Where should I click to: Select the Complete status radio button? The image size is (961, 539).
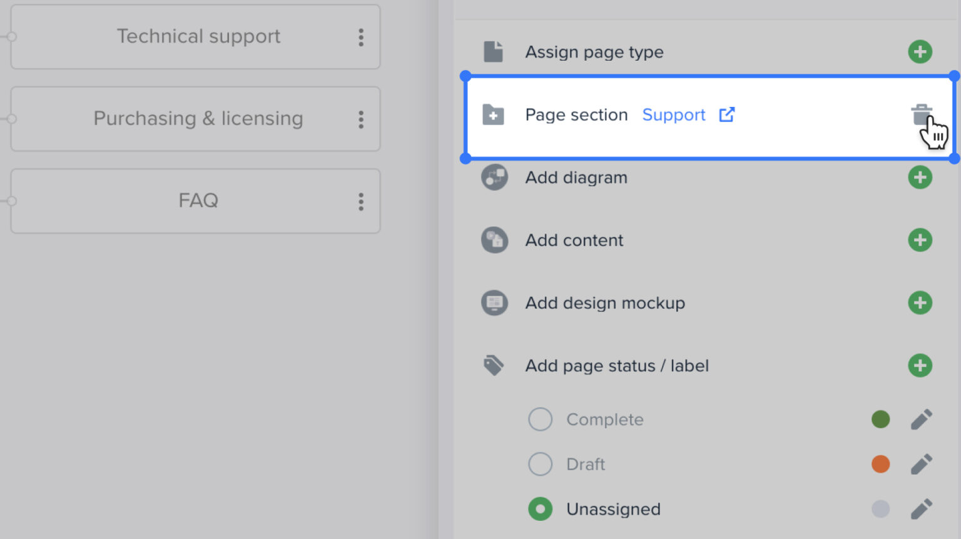pos(540,419)
